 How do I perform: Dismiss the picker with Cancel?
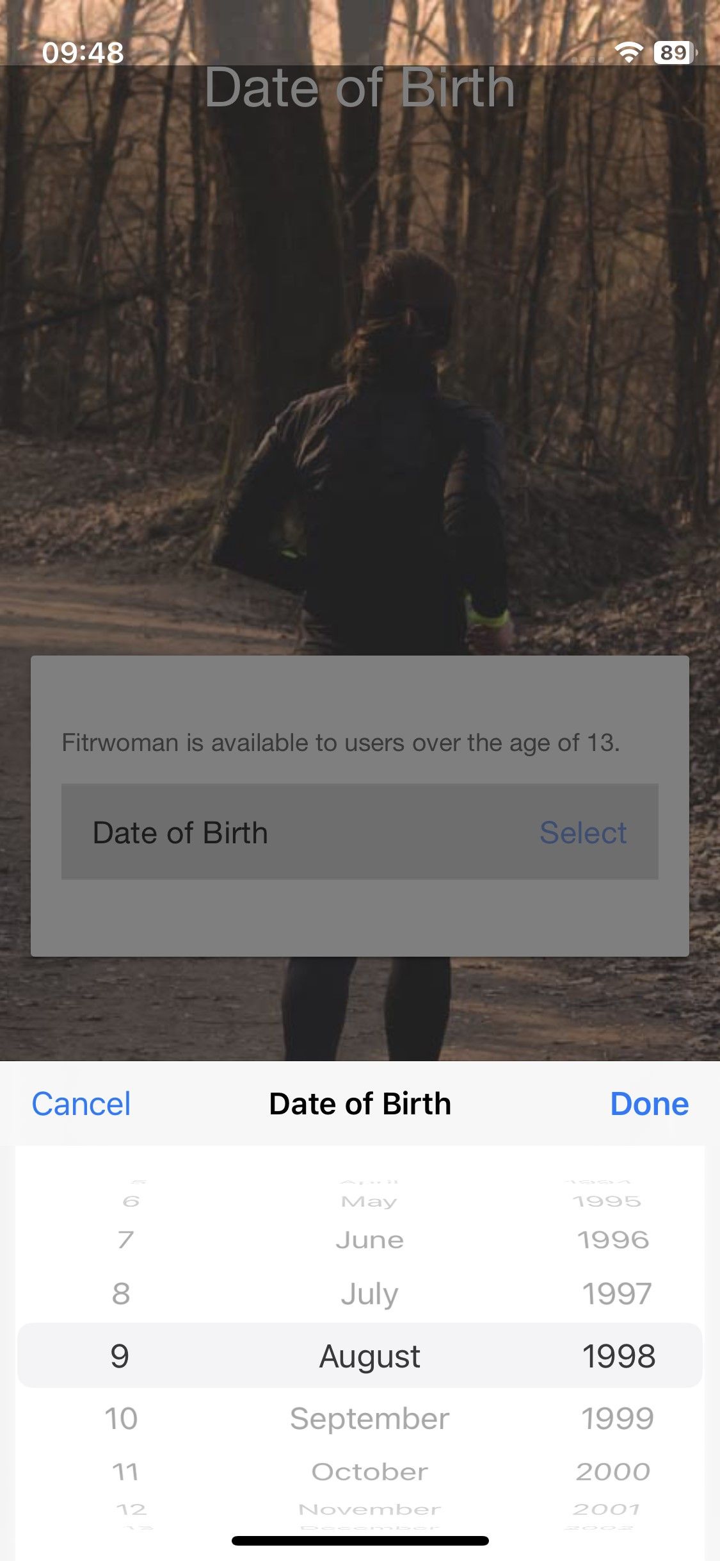coord(80,1103)
